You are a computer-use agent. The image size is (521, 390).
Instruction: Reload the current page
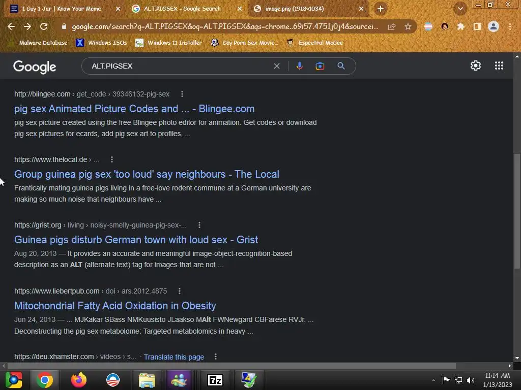[x=44, y=26]
